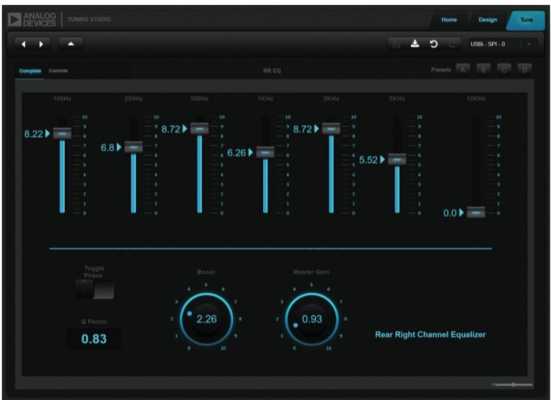Load preset A

point(463,70)
